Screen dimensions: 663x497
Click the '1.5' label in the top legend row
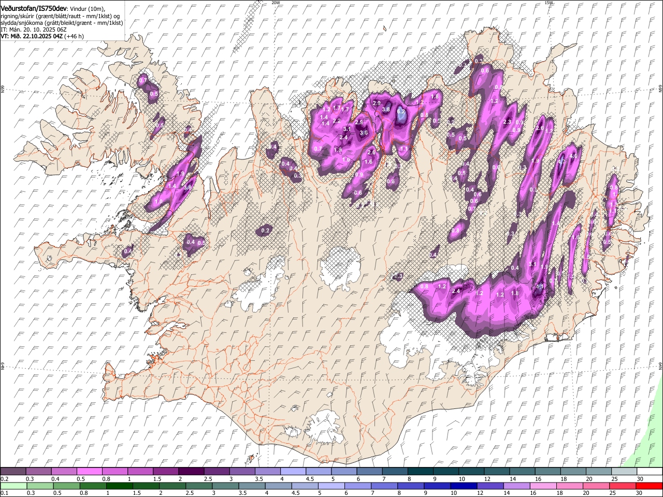156,479
